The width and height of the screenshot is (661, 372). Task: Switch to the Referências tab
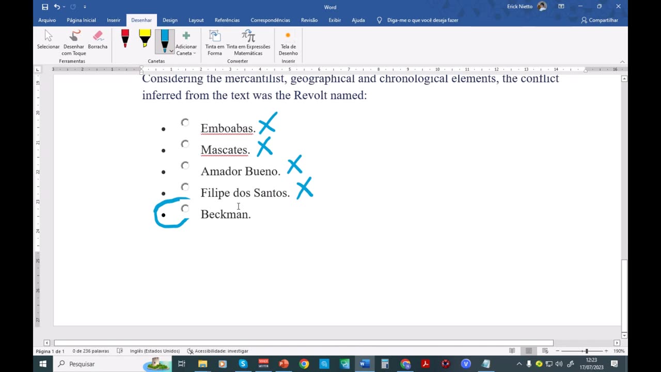(227, 20)
